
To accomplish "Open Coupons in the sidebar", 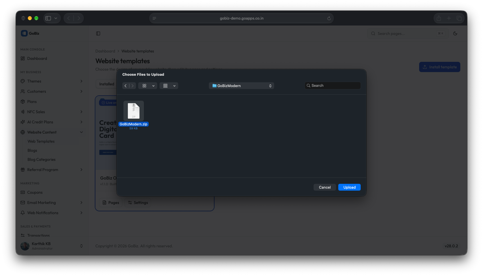I will click(35, 192).
